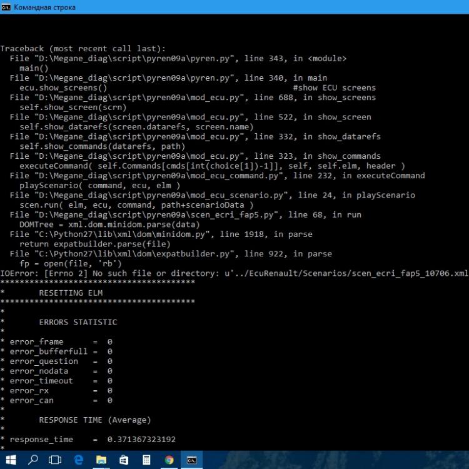Click the pyren.py line 340 in main entry

pos(168,78)
